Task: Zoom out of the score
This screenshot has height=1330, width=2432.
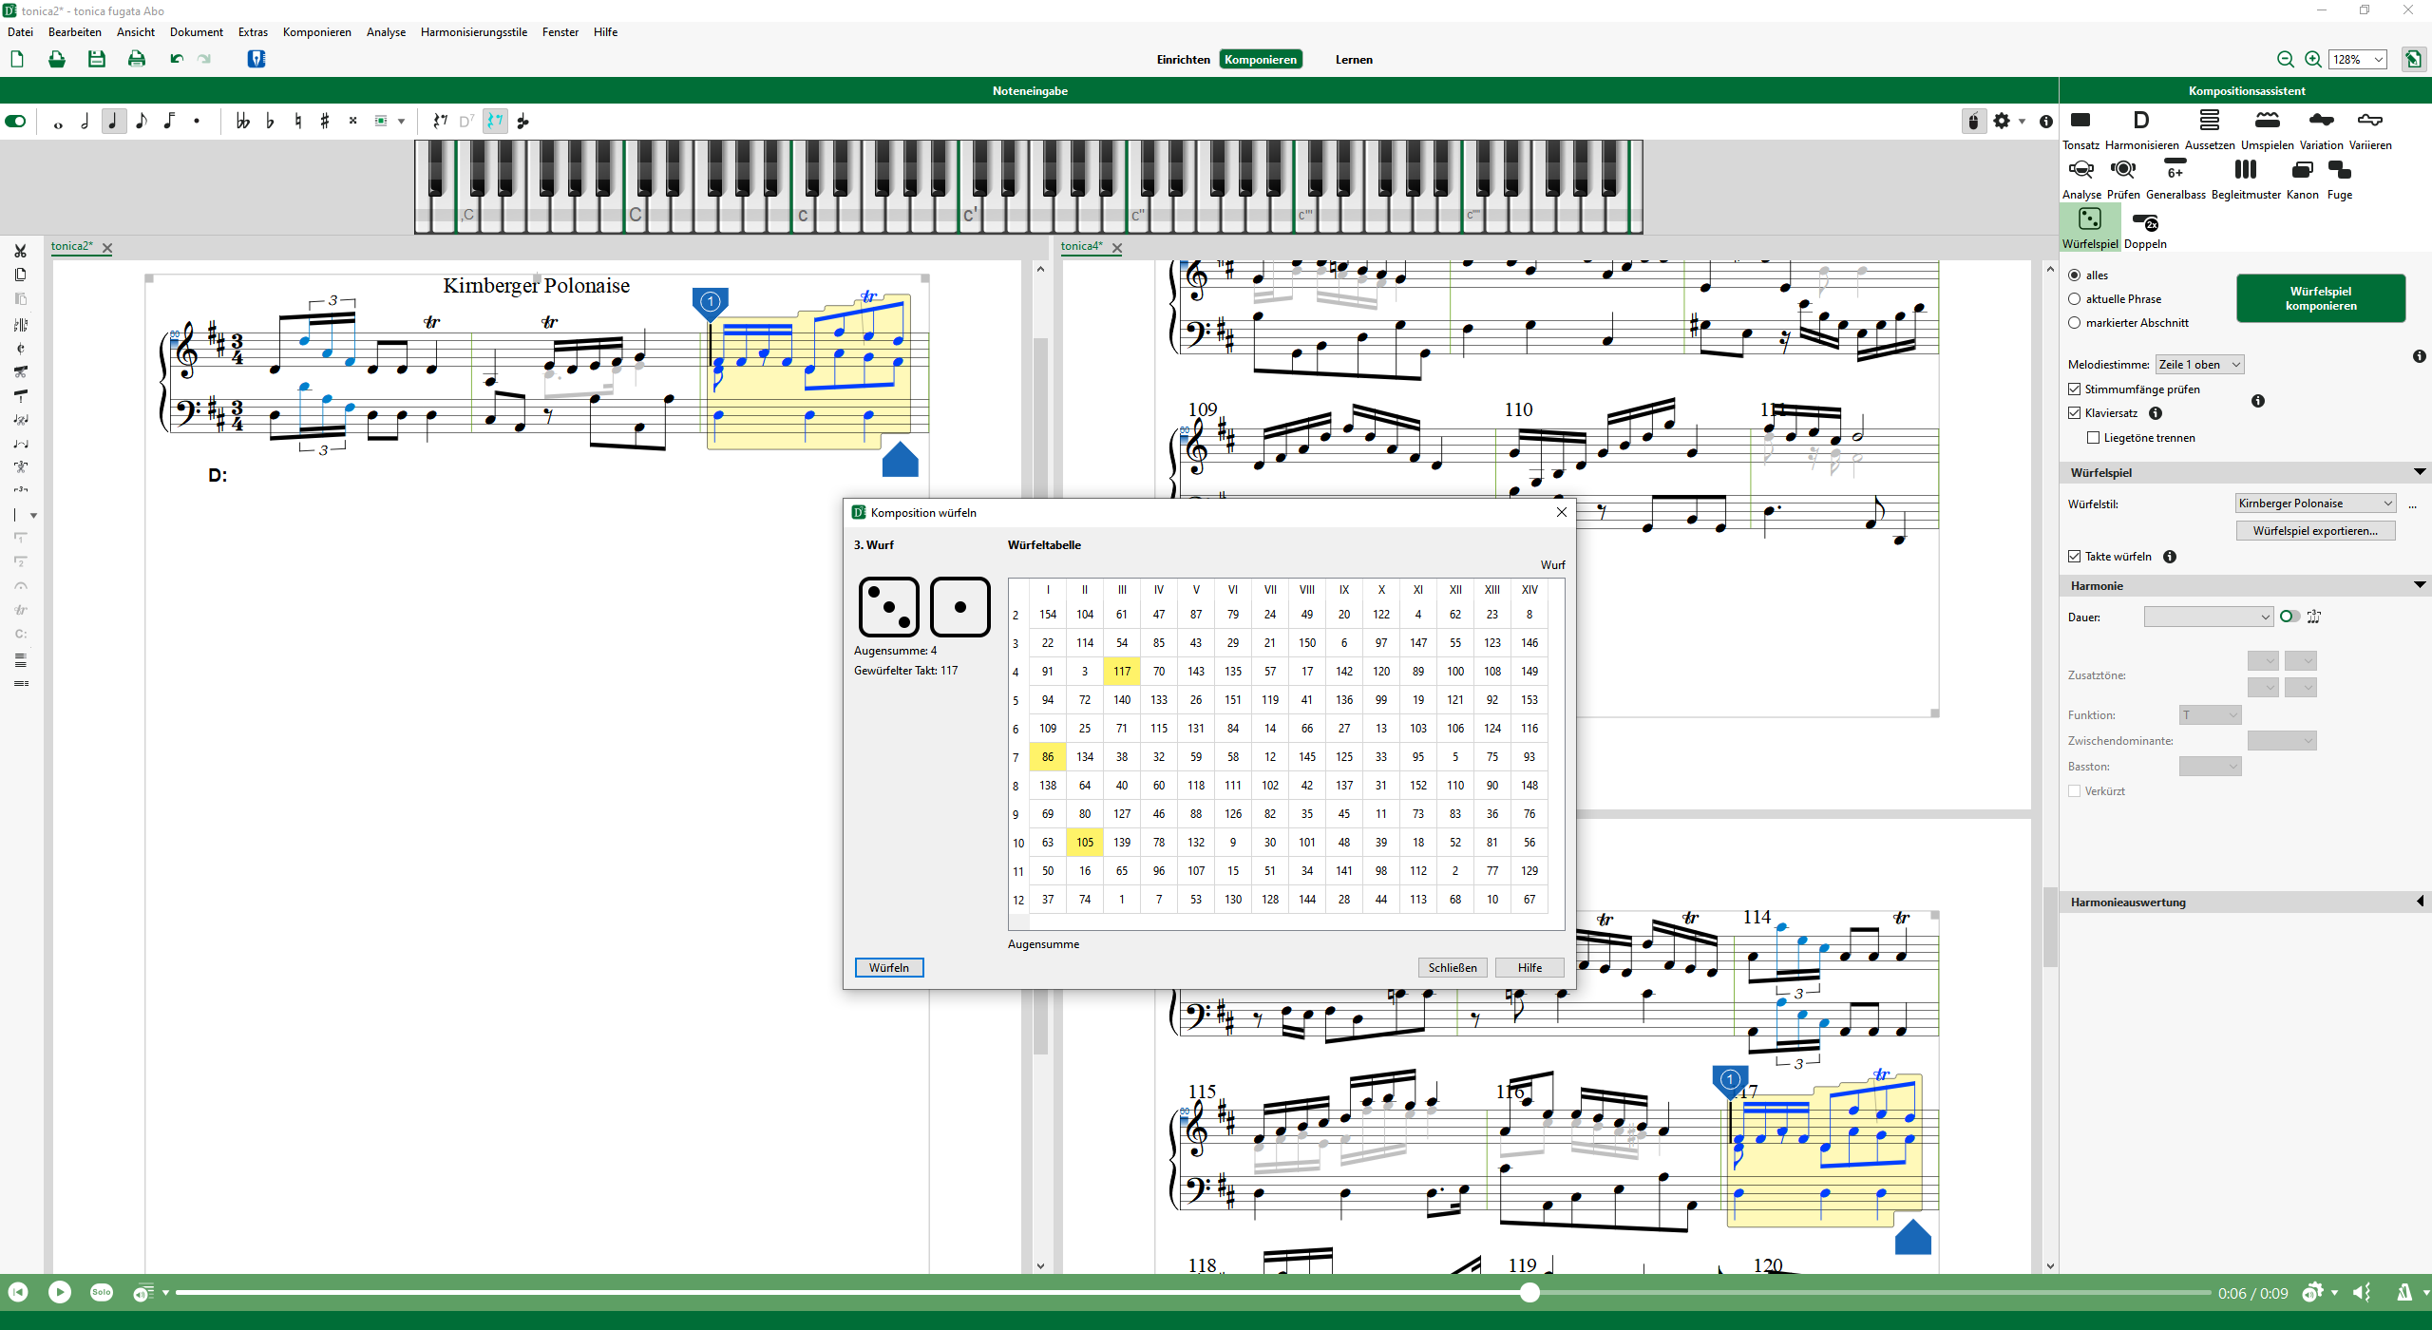Action: [2285, 60]
